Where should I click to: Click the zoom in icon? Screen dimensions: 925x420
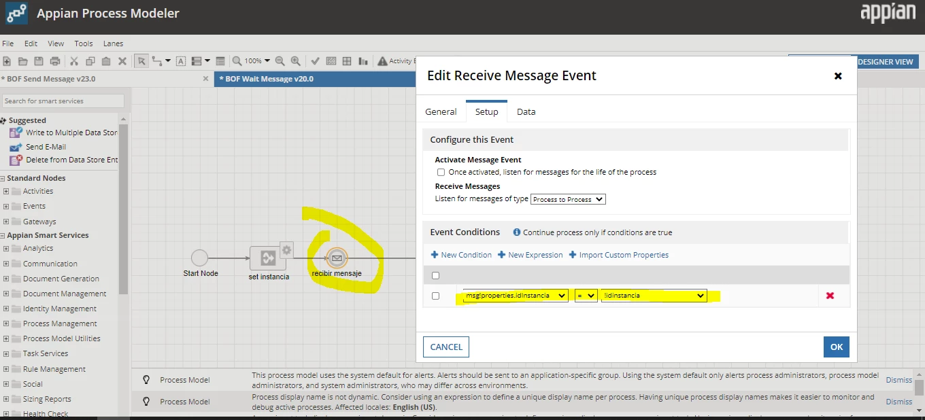click(x=296, y=60)
